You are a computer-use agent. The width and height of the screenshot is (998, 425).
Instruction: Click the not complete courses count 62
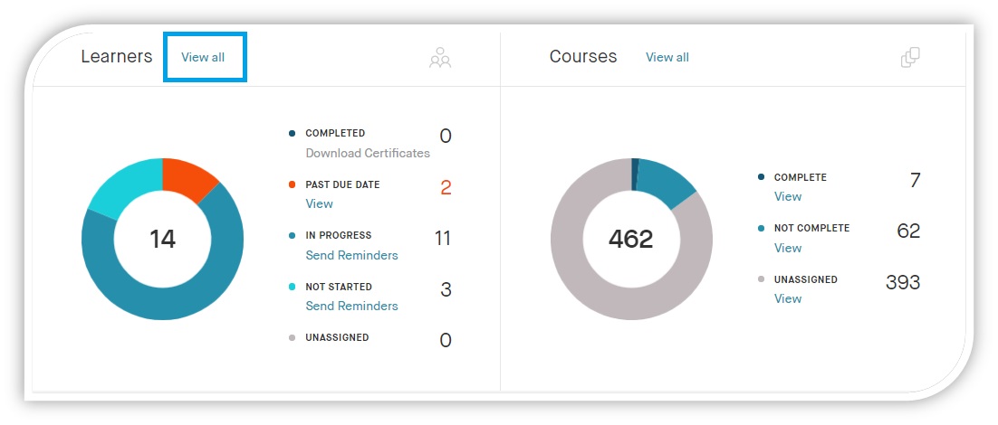[909, 231]
